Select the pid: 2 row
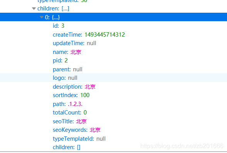 point(113,61)
